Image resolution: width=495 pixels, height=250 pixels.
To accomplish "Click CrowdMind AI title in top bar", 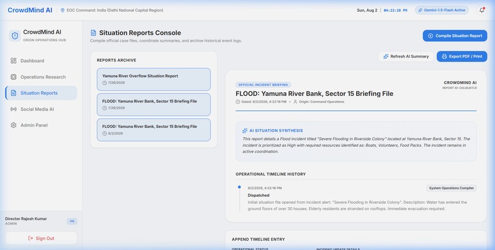I will point(30,10).
